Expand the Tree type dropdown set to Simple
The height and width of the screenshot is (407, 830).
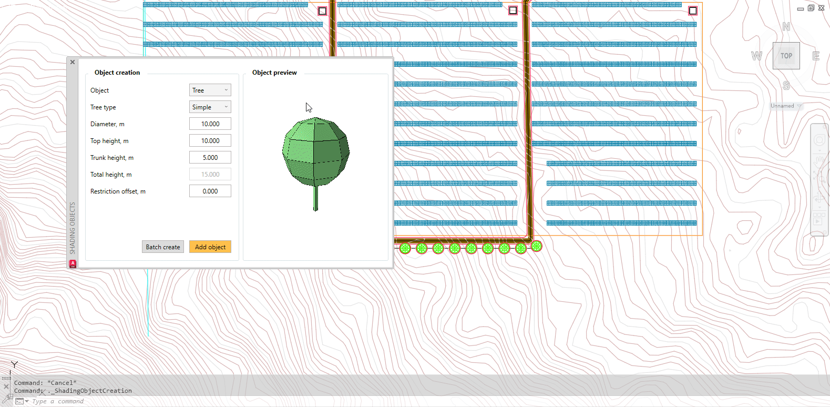(210, 107)
